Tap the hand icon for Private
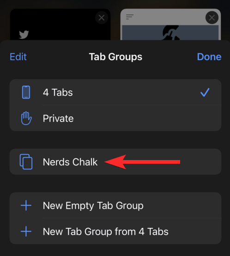 click(26, 119)
